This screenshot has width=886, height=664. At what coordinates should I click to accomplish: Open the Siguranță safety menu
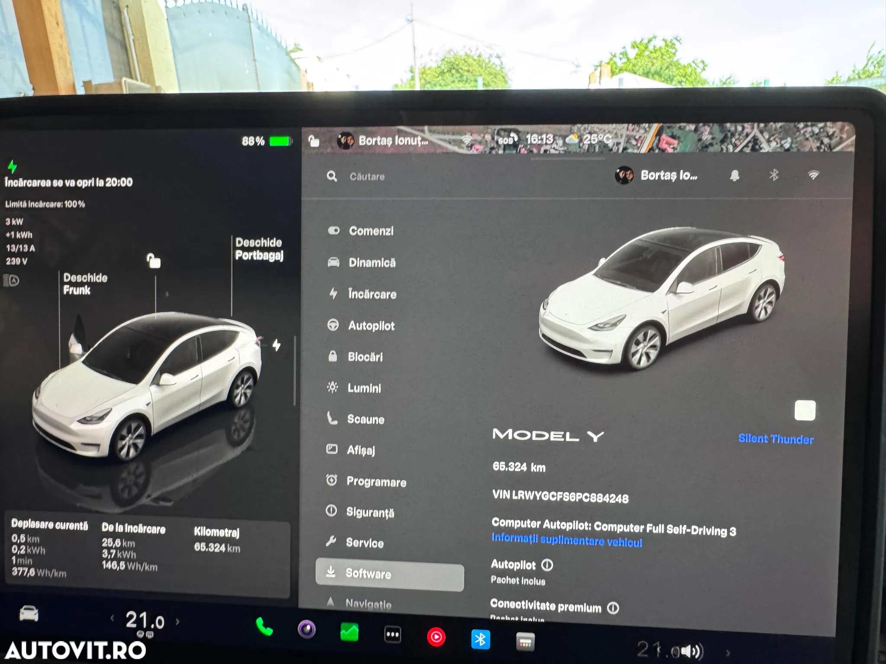pyautogui.click(x=360, y=512)
